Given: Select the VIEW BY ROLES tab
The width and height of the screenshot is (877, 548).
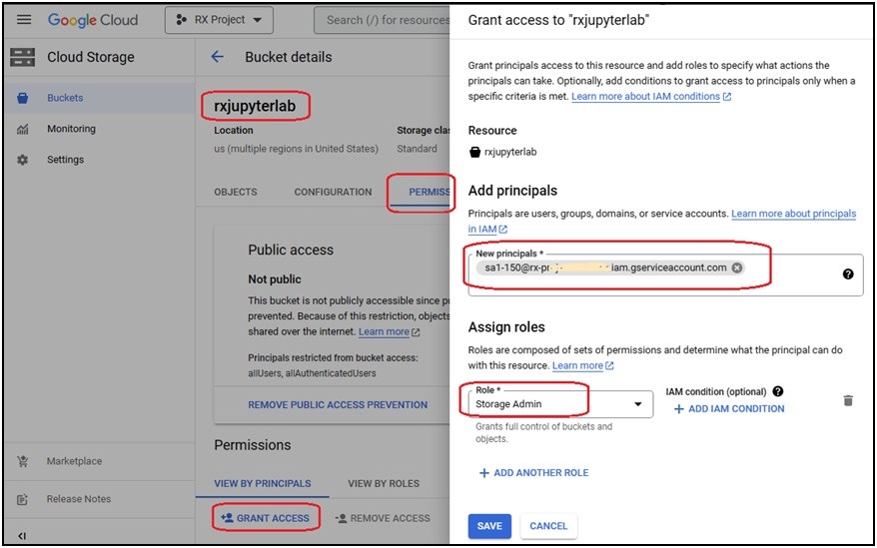Looking at the screenshot, I should pyautogui.click(x=384, y=484).
